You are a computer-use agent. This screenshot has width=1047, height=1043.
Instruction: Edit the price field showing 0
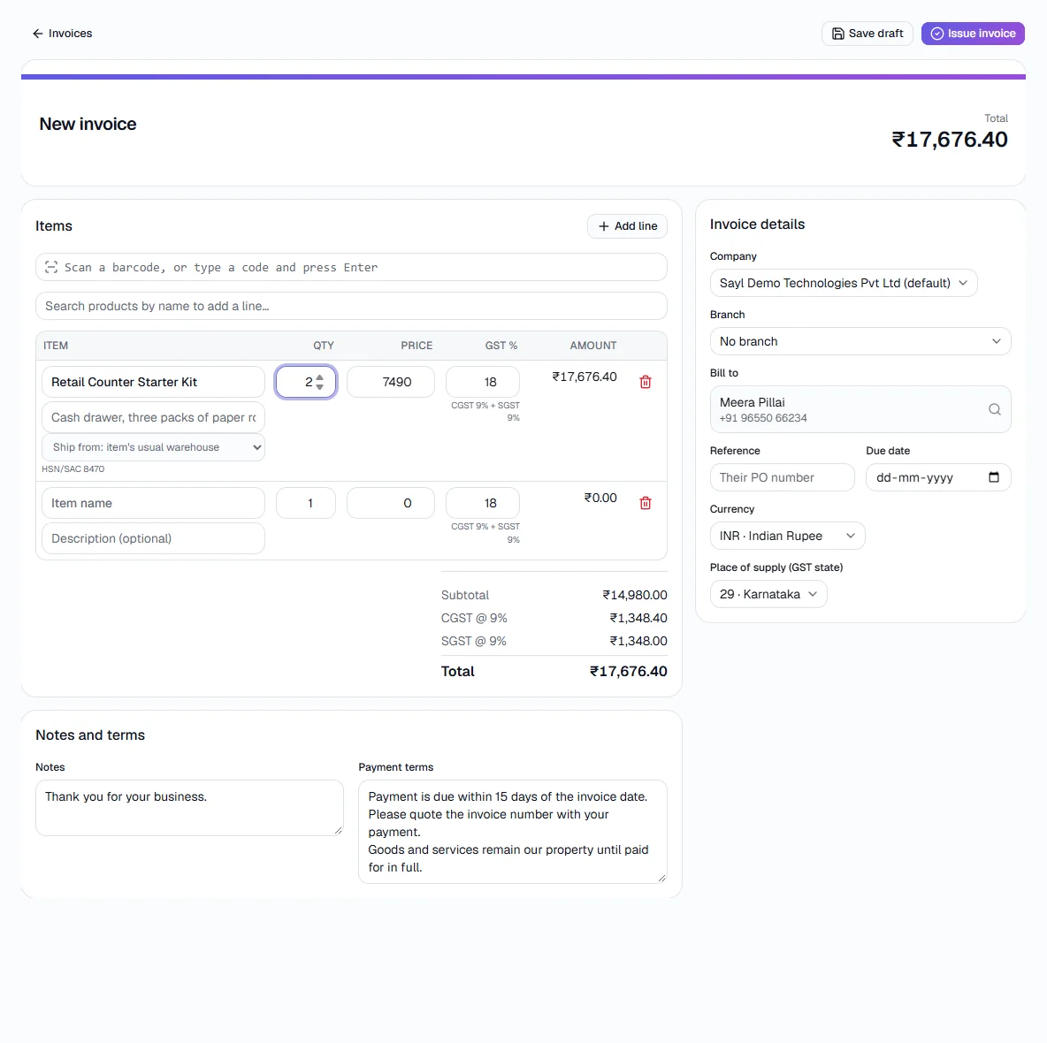(391, 503)
